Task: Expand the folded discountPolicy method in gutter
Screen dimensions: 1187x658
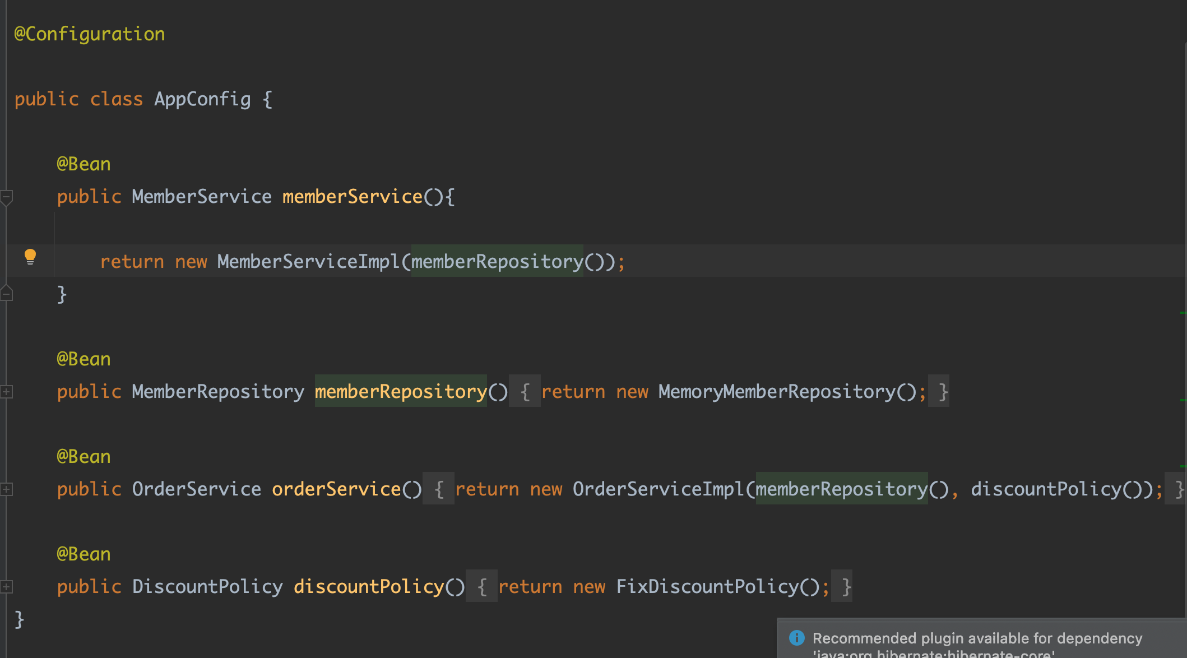Action: click(x=6, y=587)
